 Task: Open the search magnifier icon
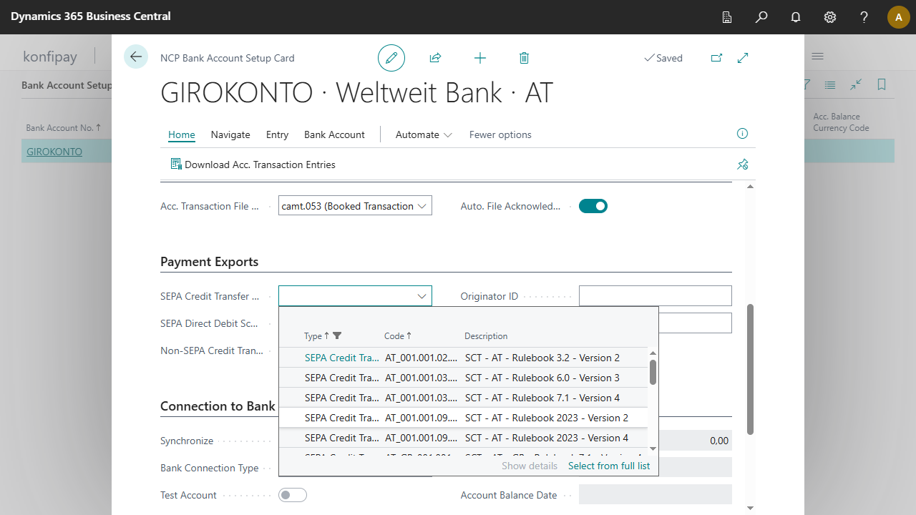pos(761,17)
